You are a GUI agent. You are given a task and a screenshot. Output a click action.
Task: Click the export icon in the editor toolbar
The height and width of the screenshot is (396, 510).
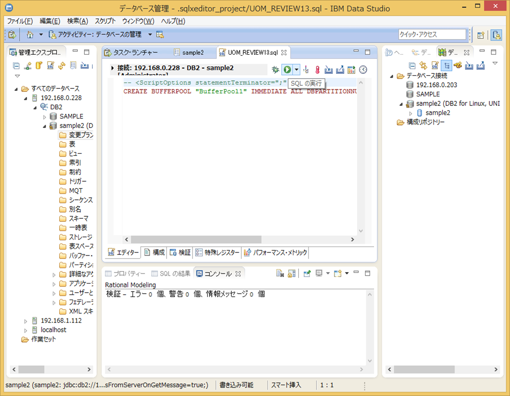pyautogui.click(x=340, y=69)
